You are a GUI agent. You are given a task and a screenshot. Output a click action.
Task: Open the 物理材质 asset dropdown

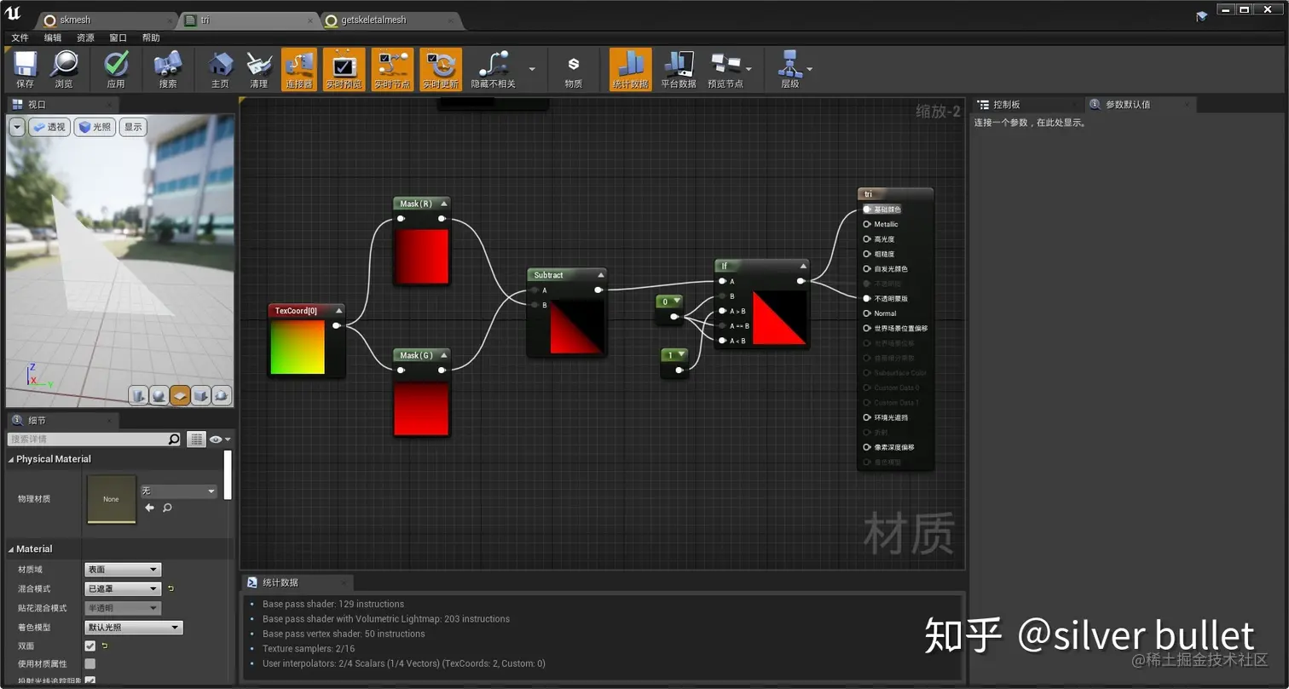(x=179, y=491)
